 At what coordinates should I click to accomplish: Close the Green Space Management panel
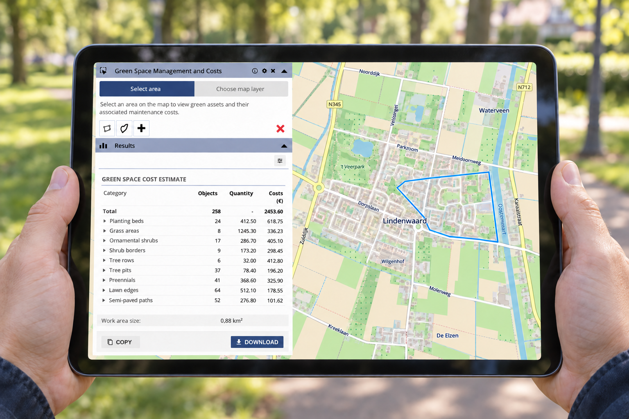click(273, 71)
